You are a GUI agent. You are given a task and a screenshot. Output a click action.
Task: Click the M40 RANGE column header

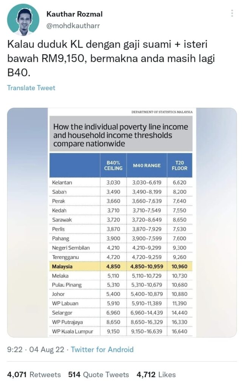click(x=147, y=166)
